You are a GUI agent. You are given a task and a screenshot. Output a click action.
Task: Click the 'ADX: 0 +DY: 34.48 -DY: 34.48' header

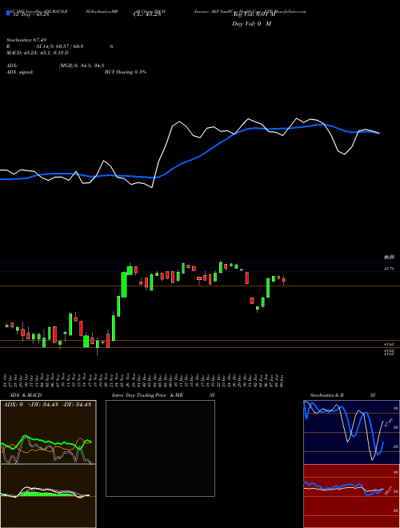47,405
